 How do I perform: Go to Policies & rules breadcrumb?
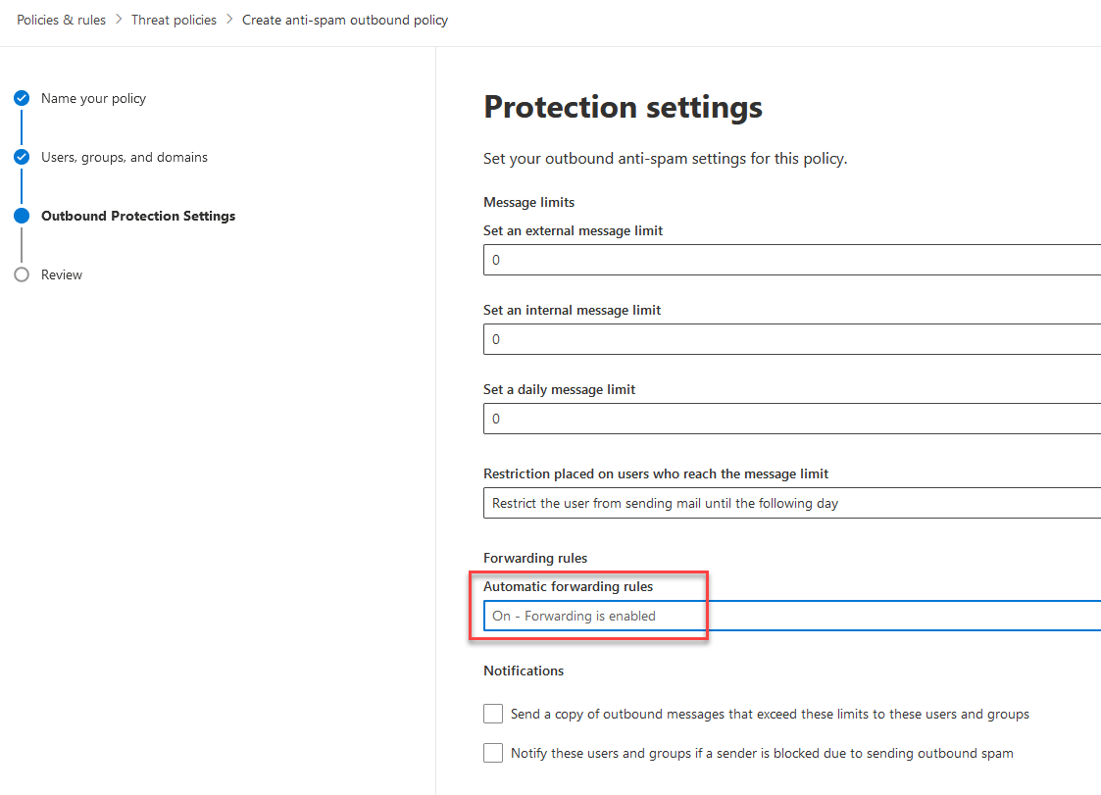[61, 20]
